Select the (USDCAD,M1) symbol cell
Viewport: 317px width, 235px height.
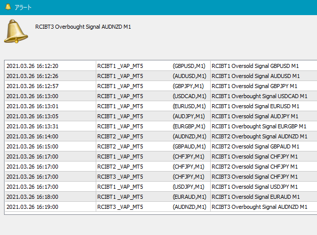[x=189, y=96]
